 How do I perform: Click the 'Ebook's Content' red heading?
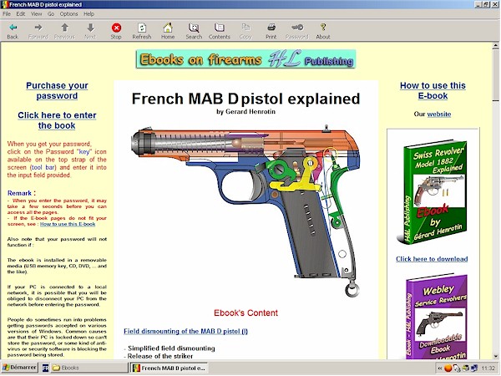point(245,312)
